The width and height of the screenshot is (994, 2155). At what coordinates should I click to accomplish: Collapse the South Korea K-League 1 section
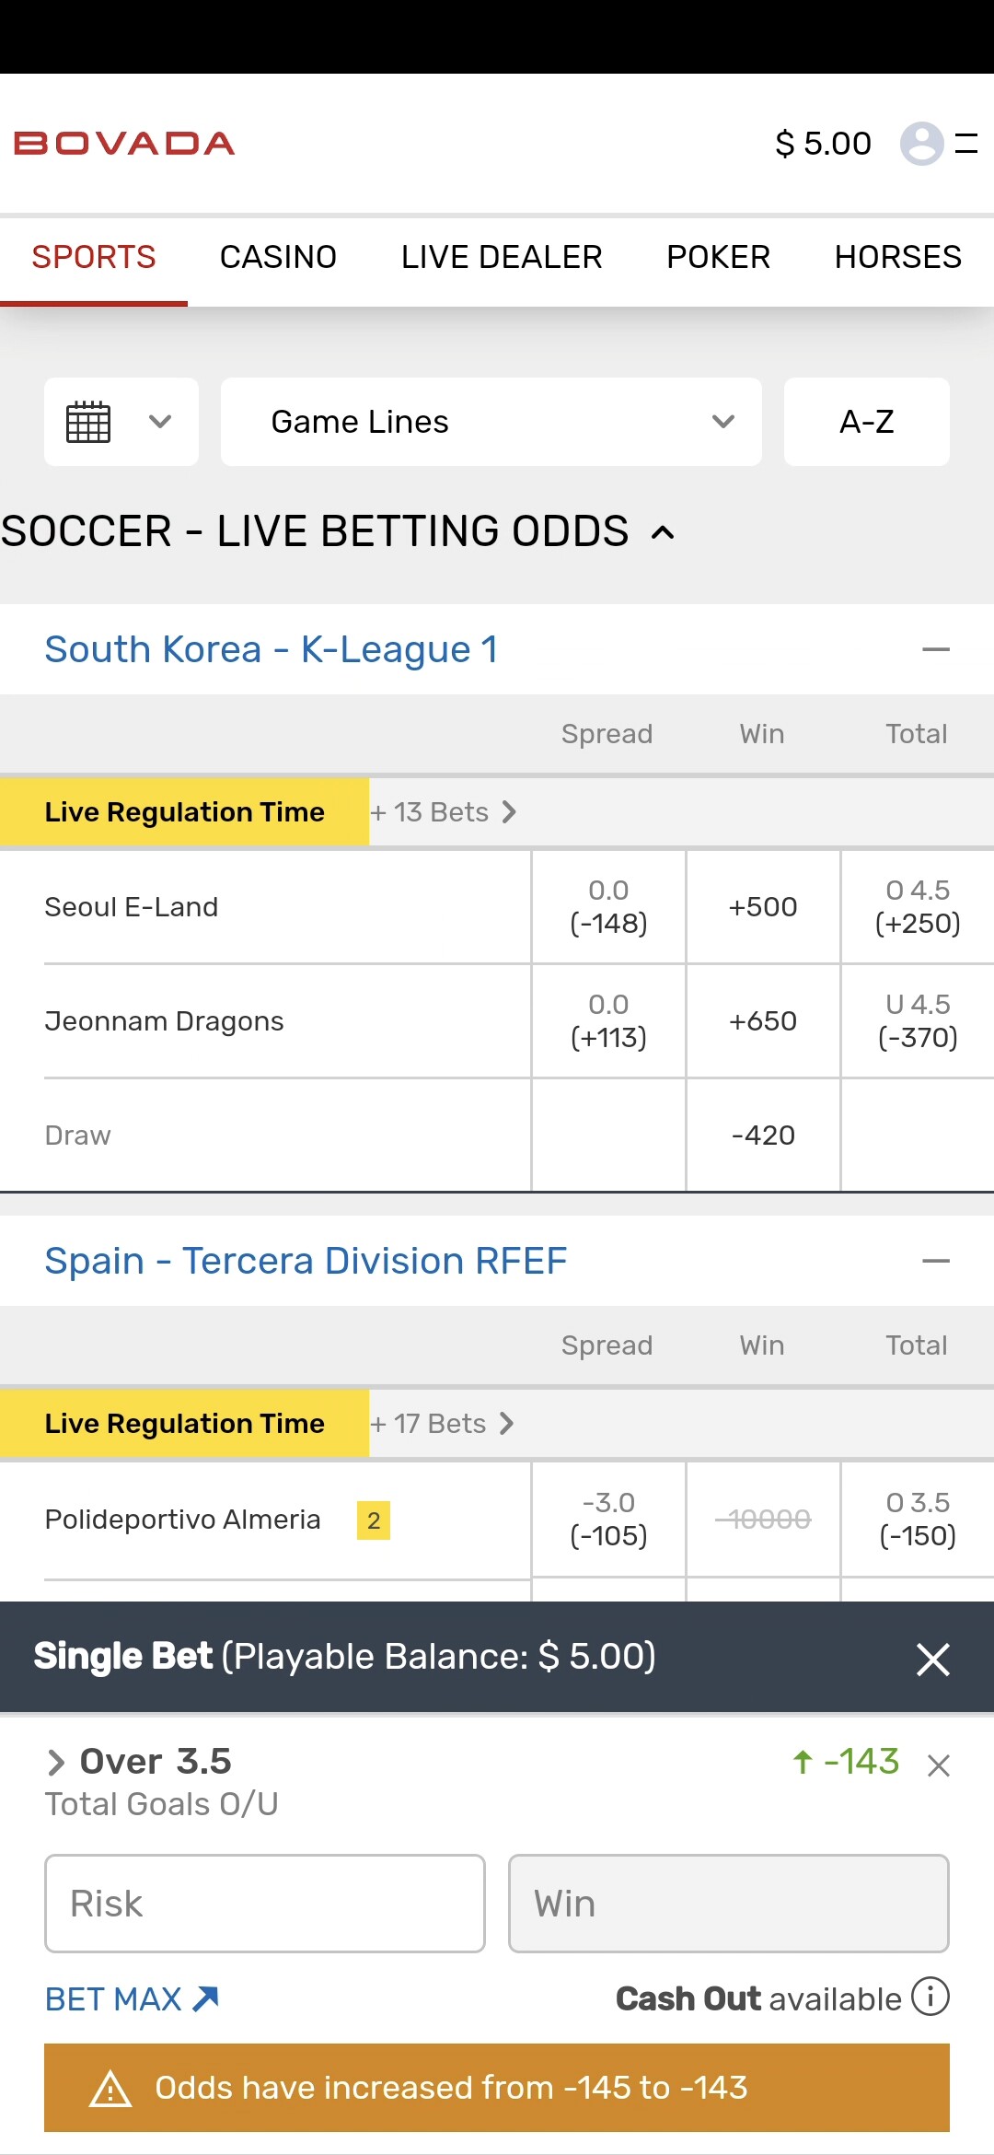point(935,650)
